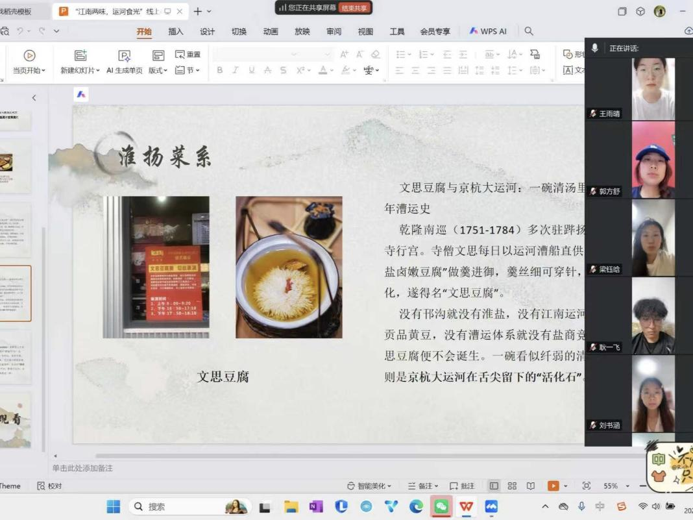
Task: Open the reading view book icon
Action: click(x=530, y=486)
